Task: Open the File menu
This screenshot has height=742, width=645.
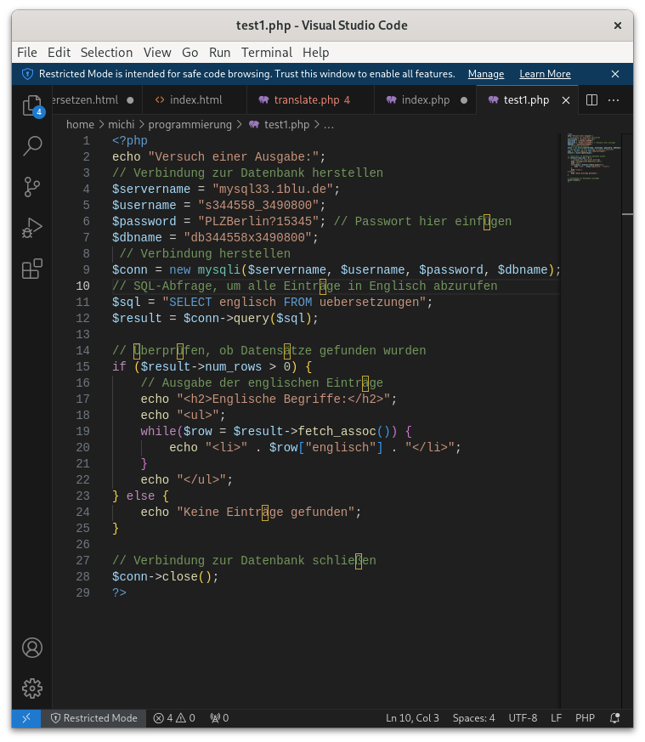Action: click(x=27, y=53)
